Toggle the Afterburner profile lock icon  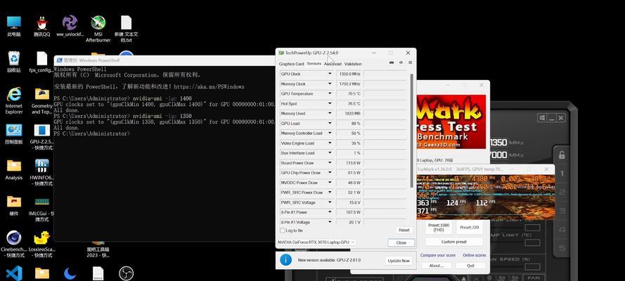[562, 155]
